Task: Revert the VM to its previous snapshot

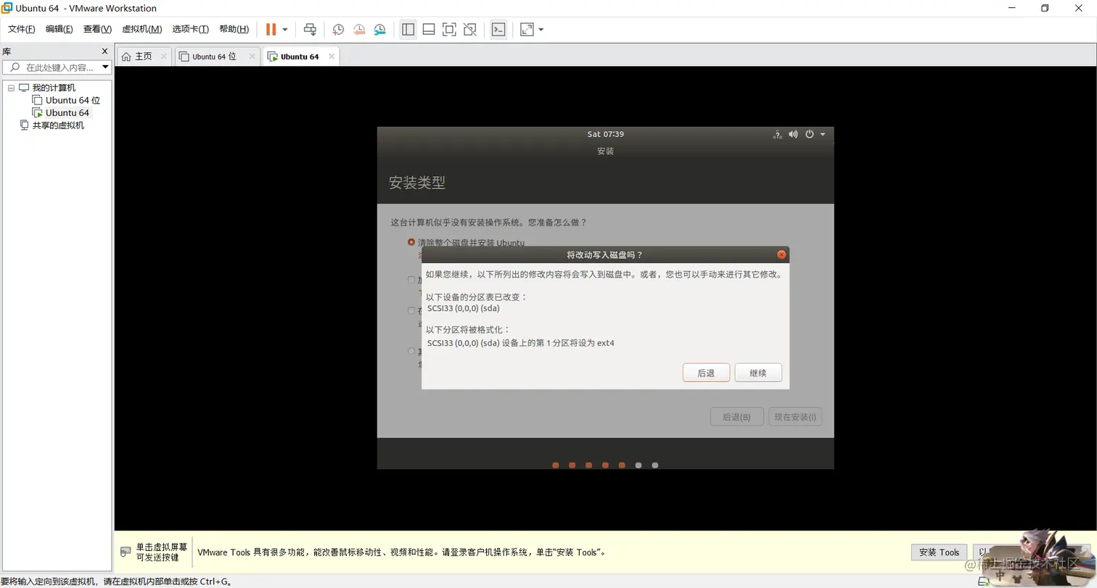Action: 359,30
